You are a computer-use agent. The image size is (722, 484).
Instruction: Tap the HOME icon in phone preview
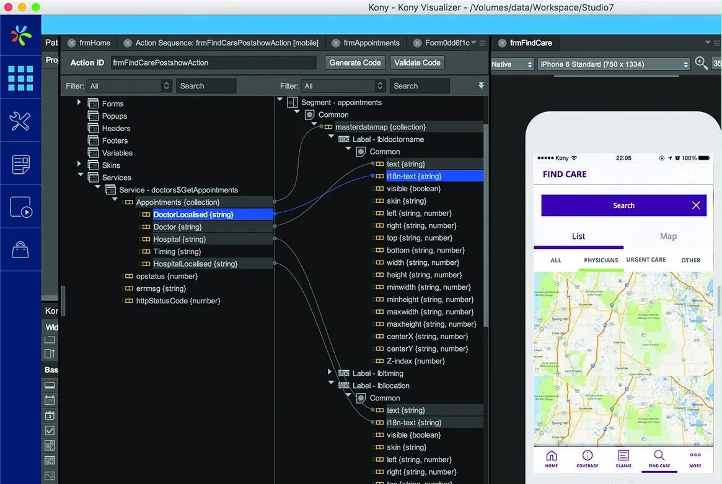click(x=551, y=459)
